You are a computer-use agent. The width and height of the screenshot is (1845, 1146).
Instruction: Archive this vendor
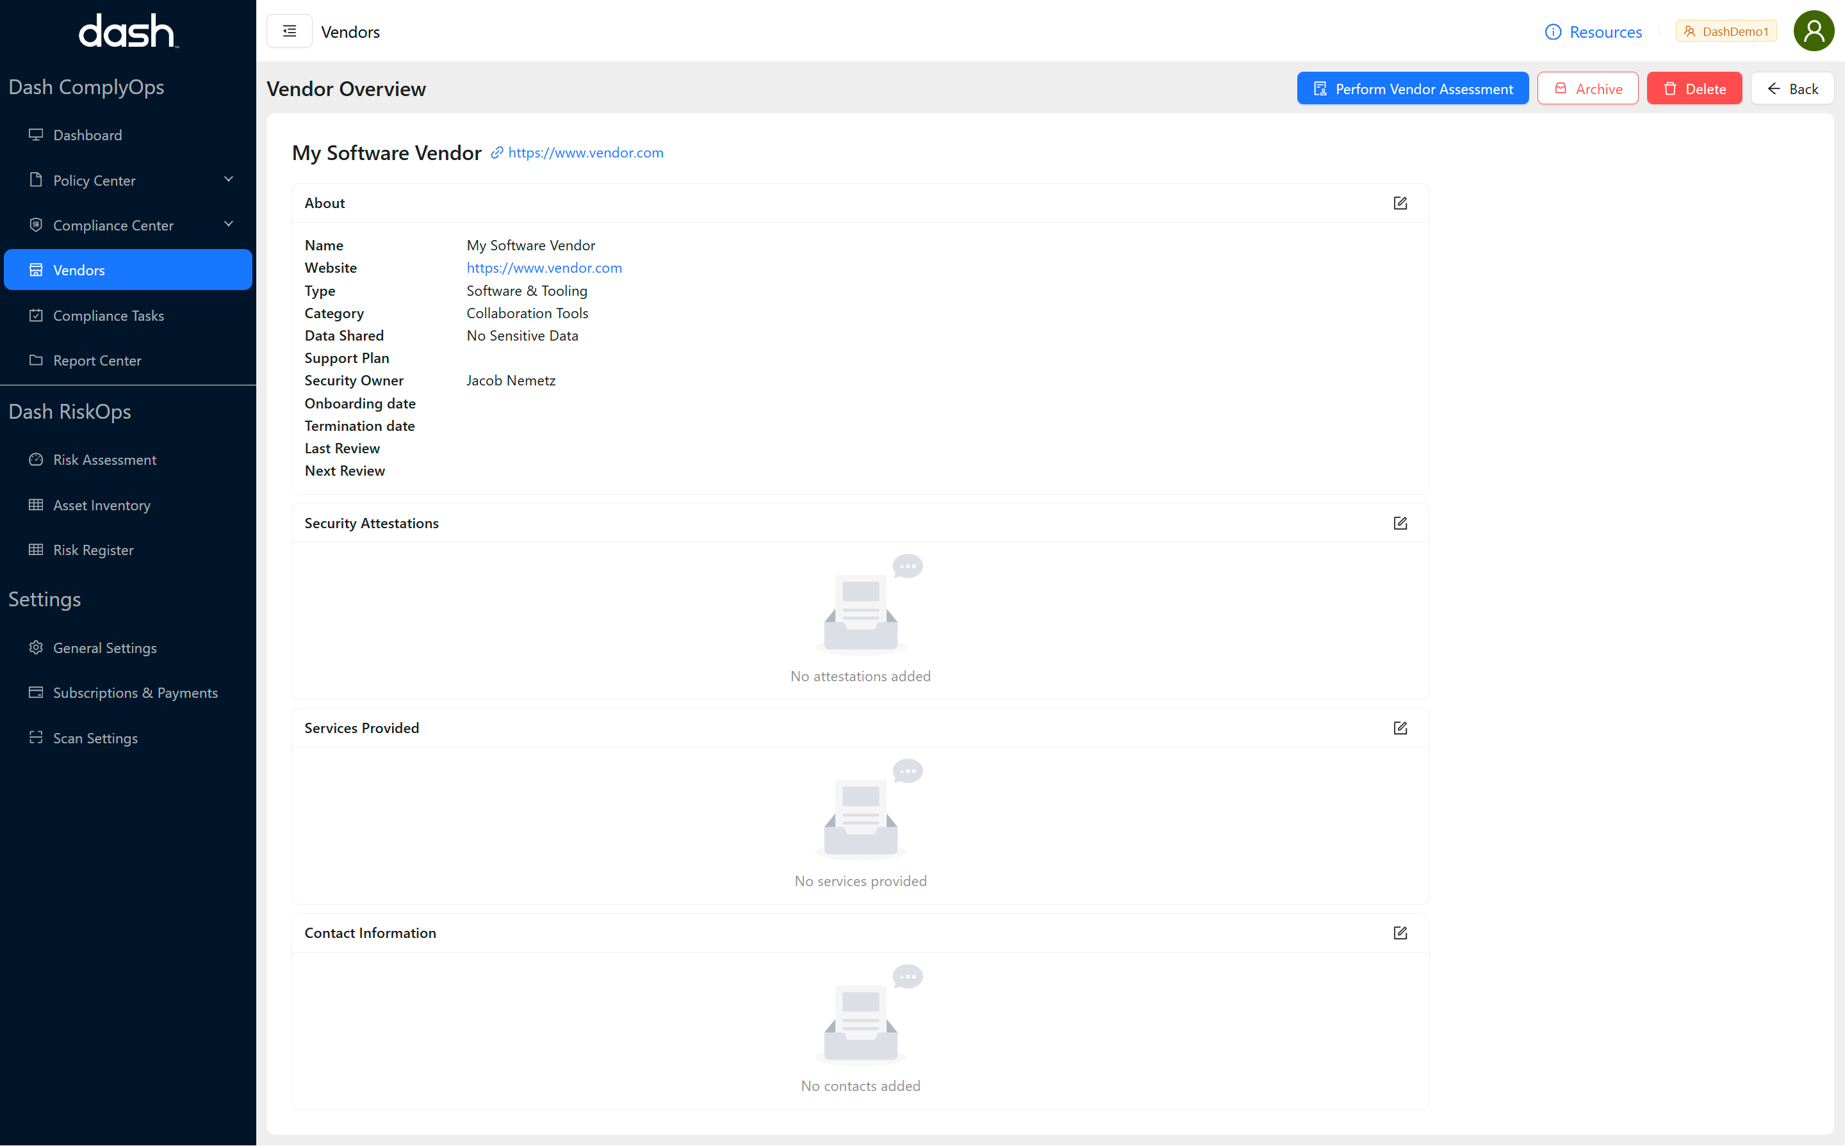click(1587, 89)
